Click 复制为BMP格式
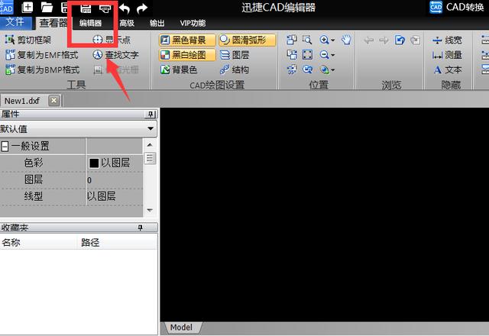This screenshot has width=489, height=336. pyautogui.click(x=43, y=69)
